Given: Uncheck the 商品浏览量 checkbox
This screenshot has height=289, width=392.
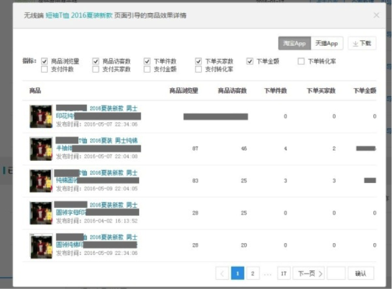Looking at the screenshot, I should (x=44, y=61).
